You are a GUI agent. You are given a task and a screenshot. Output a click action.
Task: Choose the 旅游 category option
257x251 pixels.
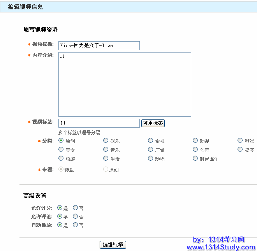[61, 158]
